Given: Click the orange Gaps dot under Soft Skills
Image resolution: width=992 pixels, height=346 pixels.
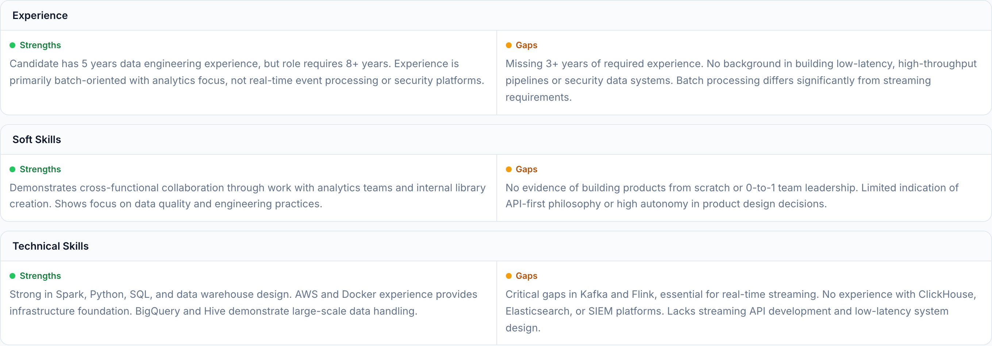Looking at the screenshot, I should click(508, 169).
